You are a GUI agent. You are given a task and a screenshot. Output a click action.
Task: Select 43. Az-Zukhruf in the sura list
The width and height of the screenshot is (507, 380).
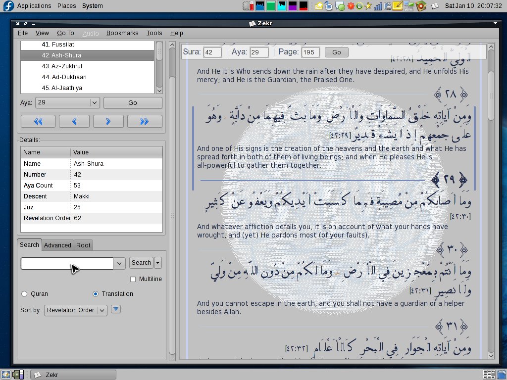coord(87,66)
